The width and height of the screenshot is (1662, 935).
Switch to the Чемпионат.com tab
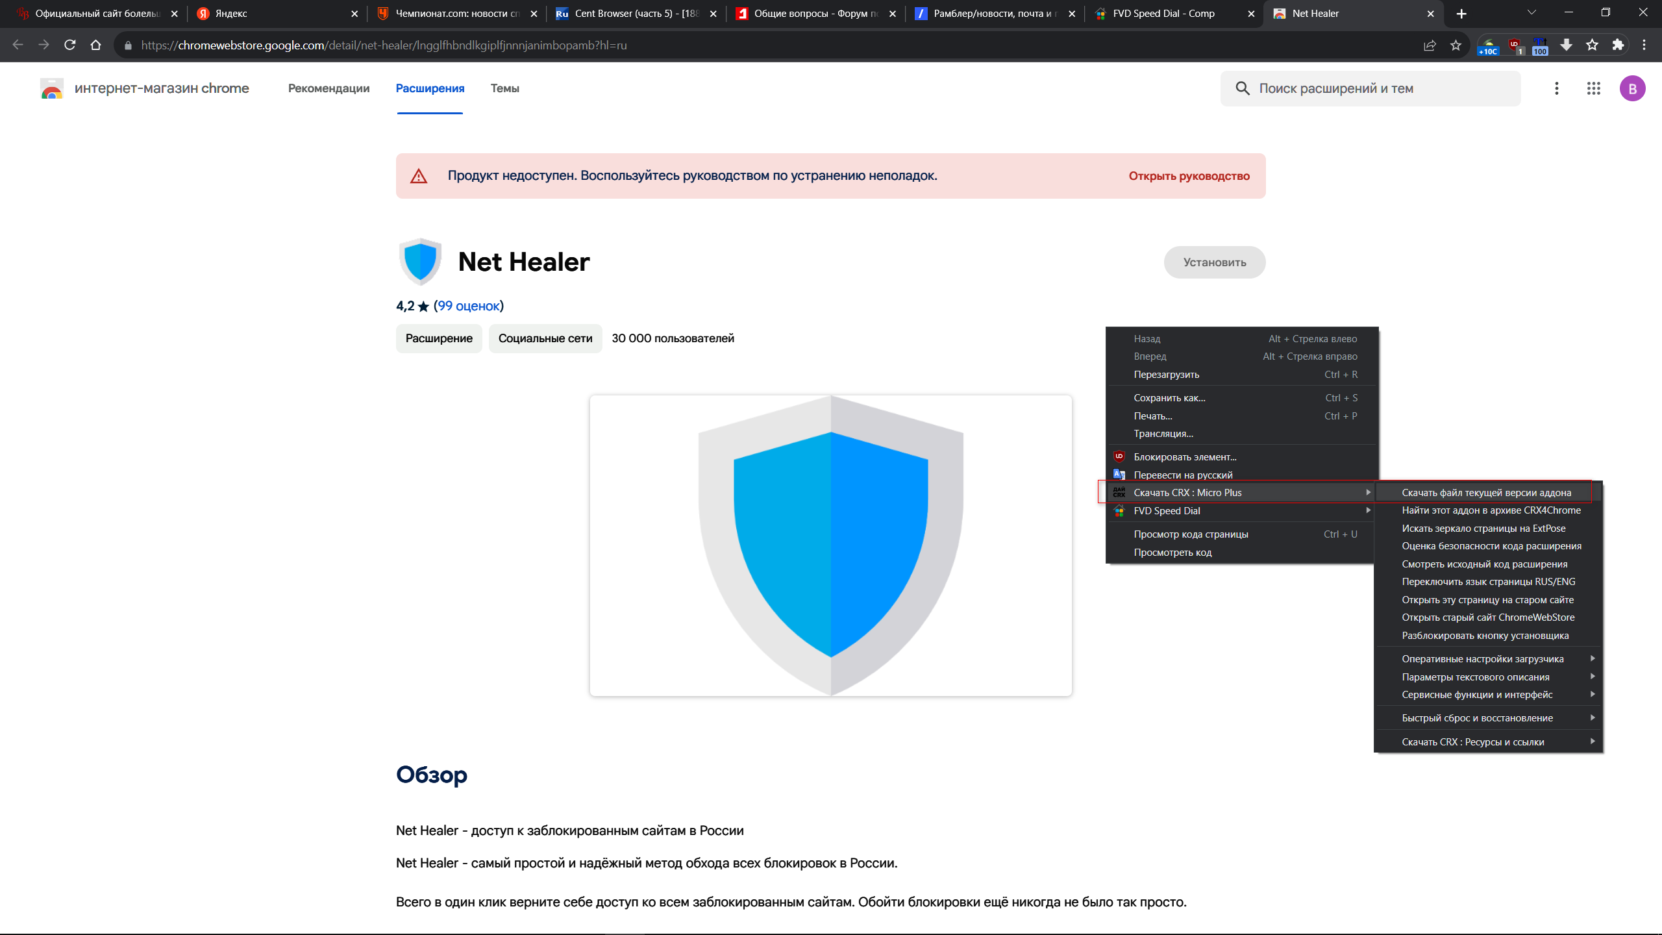pos(458,14)
